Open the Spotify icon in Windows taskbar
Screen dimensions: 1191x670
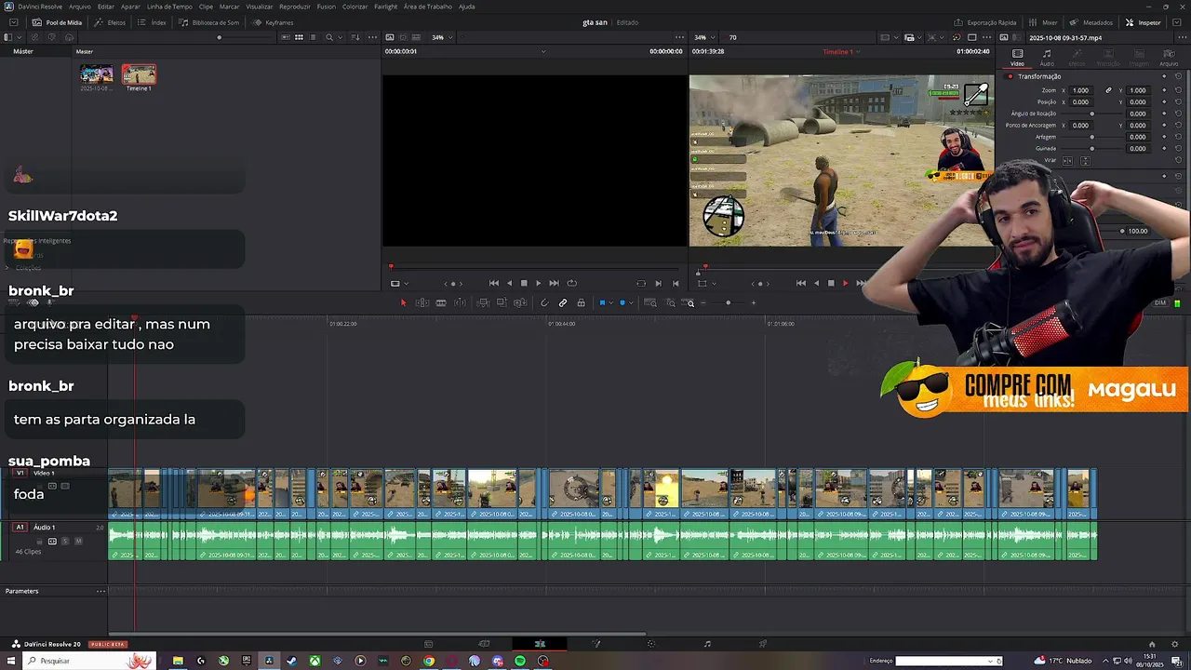[519, 661]
